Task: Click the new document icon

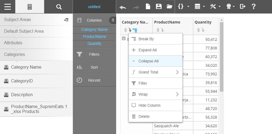Action: point(148,7)
